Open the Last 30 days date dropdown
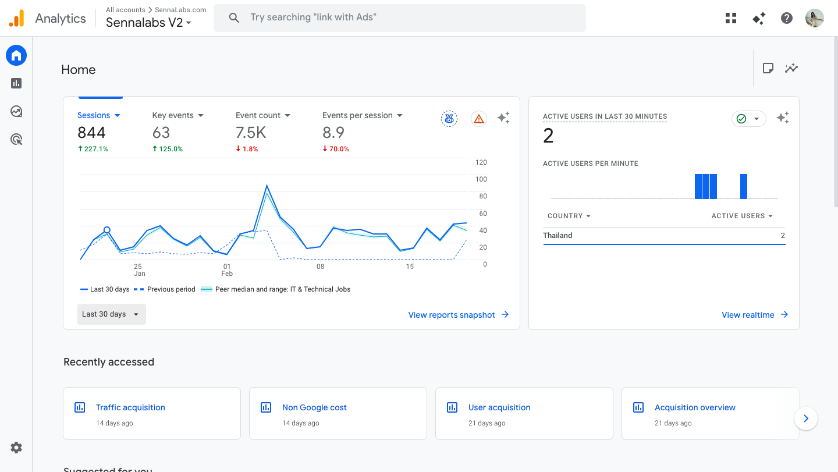This screenshot has height=472, width=838. coord(111,314)
